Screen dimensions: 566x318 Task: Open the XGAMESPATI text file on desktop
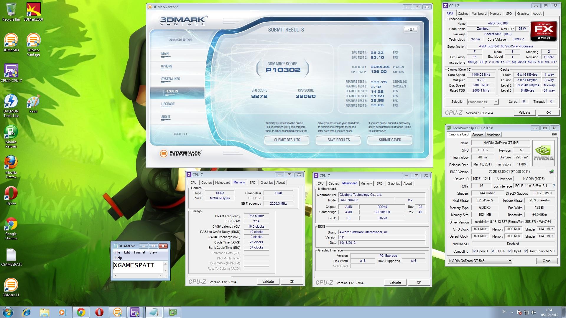click(x=11, y=257)
